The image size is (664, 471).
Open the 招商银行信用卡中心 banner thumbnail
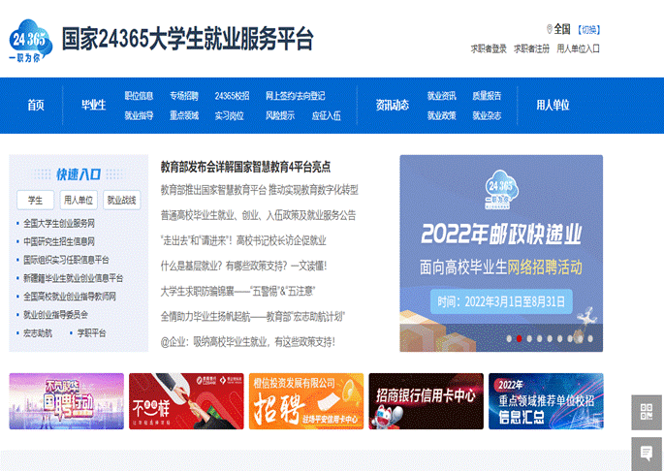click(x=426, y=400)
